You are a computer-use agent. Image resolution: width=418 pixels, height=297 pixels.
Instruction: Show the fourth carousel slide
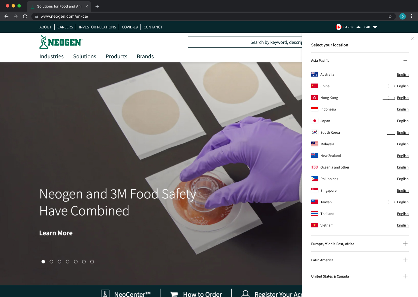click(x=68, y=262)
